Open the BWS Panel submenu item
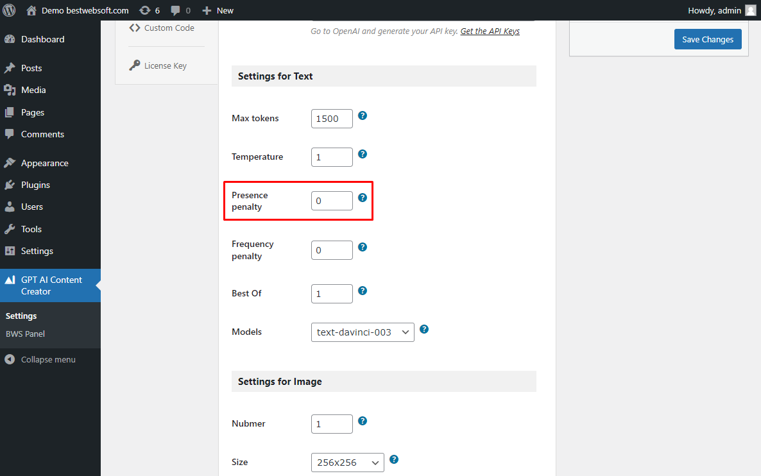The height and width of the screenshot is (476, 761). (x=25, y=334)
